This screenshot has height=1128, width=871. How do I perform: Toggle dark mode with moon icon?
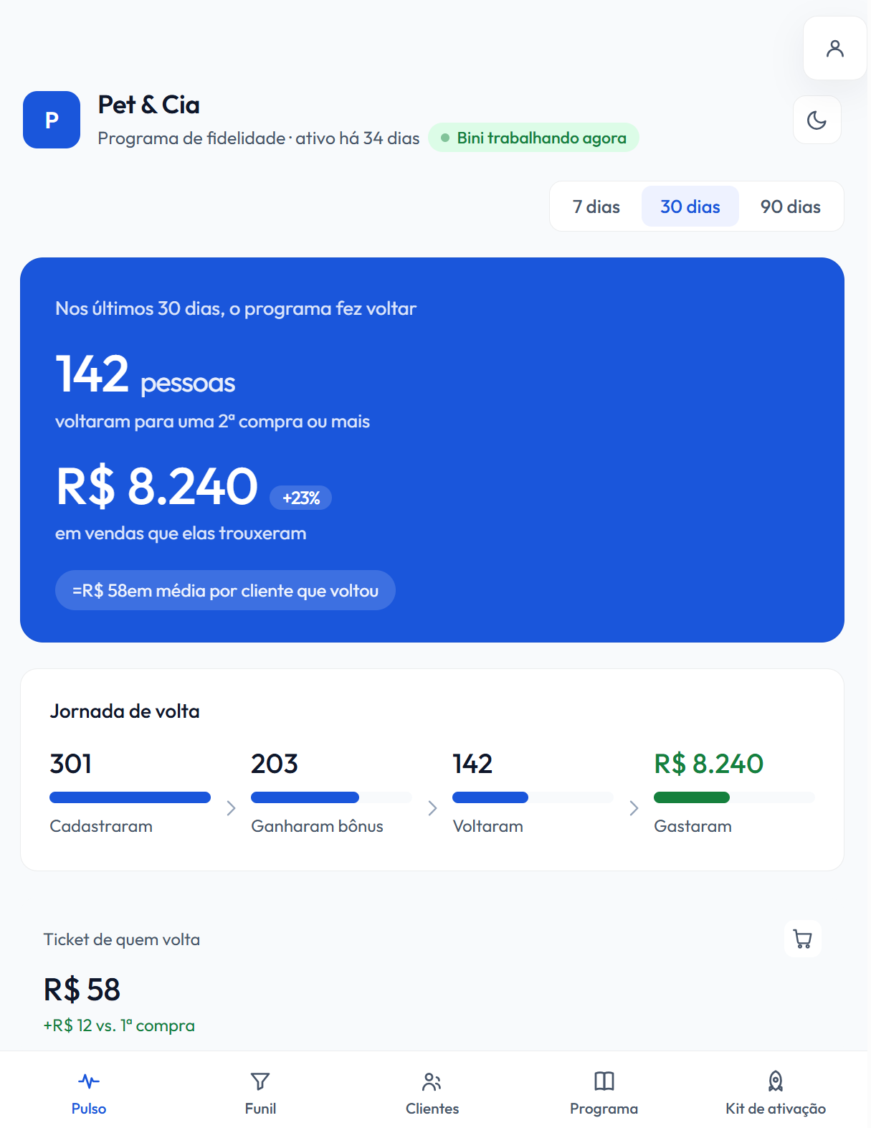click(817, 120)
